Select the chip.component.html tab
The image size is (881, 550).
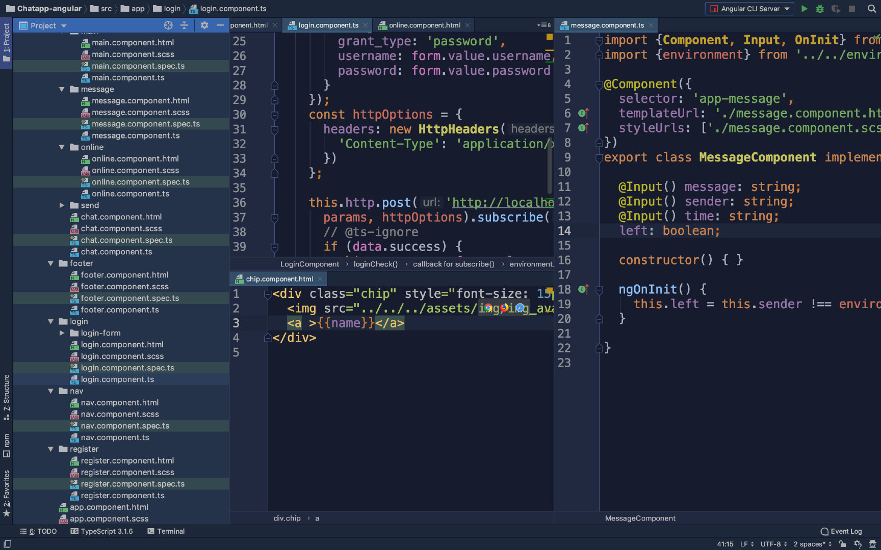click(x=279, y=279)
